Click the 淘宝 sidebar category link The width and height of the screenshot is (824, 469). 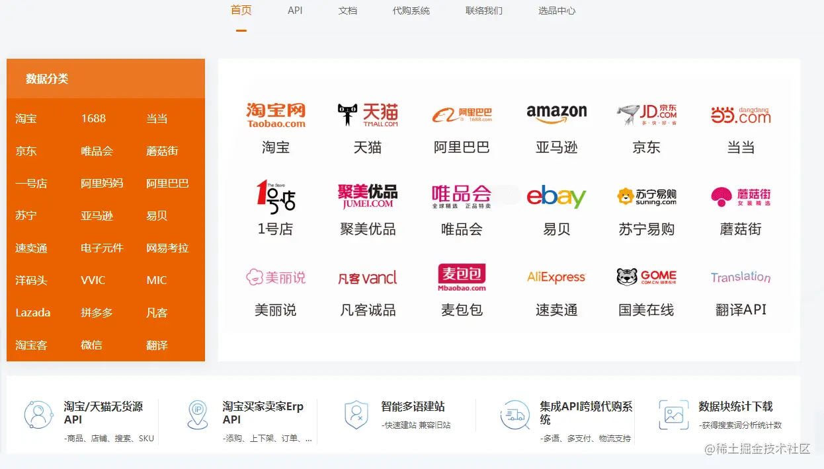click(x=26, y=118)
